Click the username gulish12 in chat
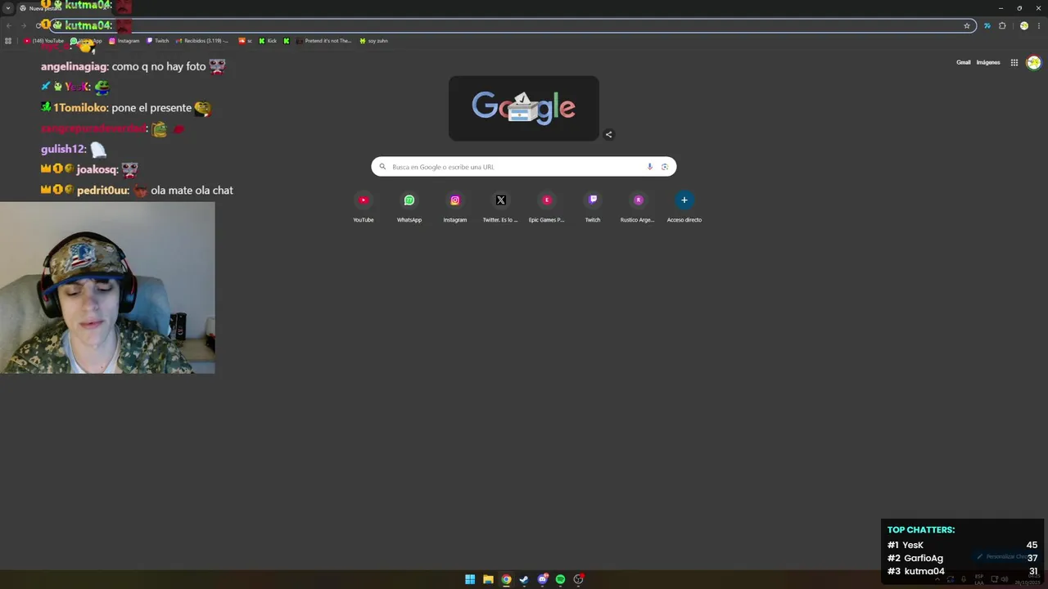Image resolution: width=1048 pixels, height=589 pixels. point(62,149)
